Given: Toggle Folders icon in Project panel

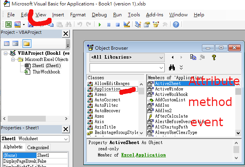Looking at the screenshot, I should [x=27, y=43].
